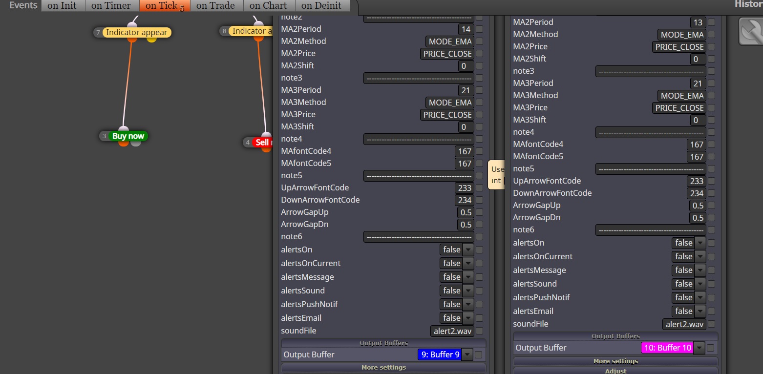Edit MA2Method MODE_EMA field in Buffer 9 panel
Viewport: 763px width, 374px height.
[449, 42]
